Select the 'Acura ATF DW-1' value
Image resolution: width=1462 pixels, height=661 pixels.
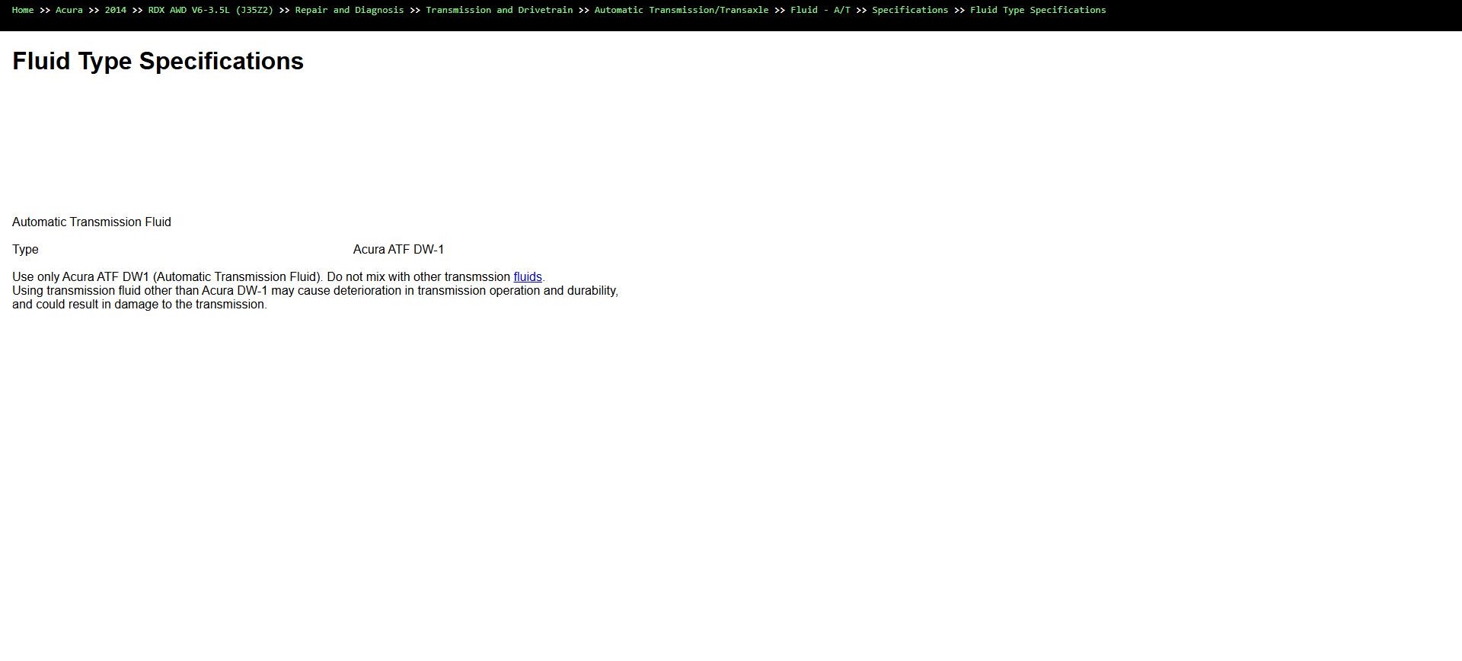398,250
